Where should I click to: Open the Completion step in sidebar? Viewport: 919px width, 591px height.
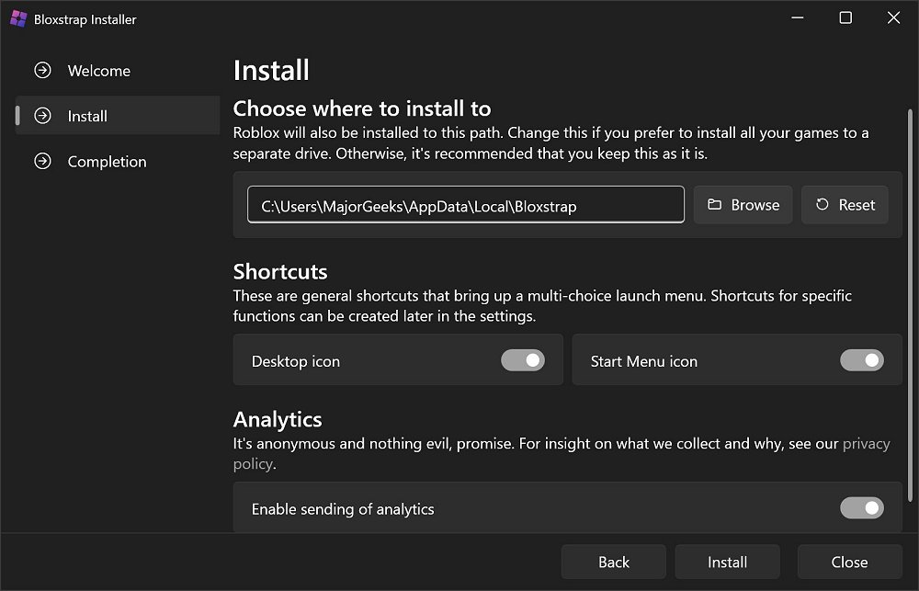(x=107, y=162)
